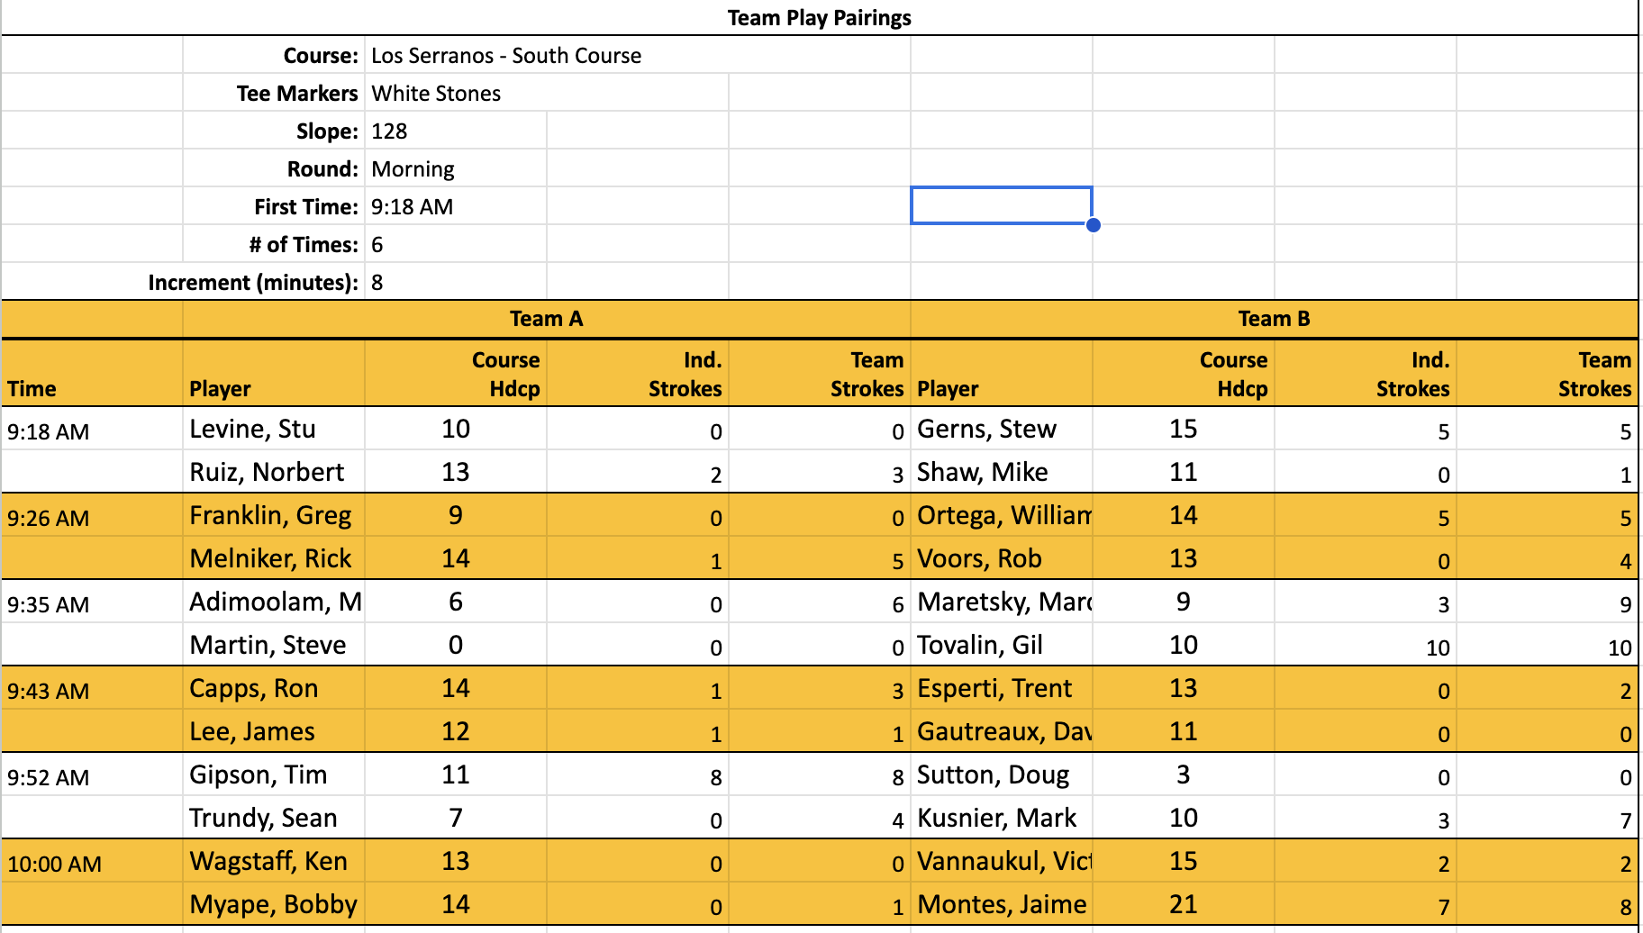
Task: Click the 9:26 AM tee time cell
Action: coord(49,518)
